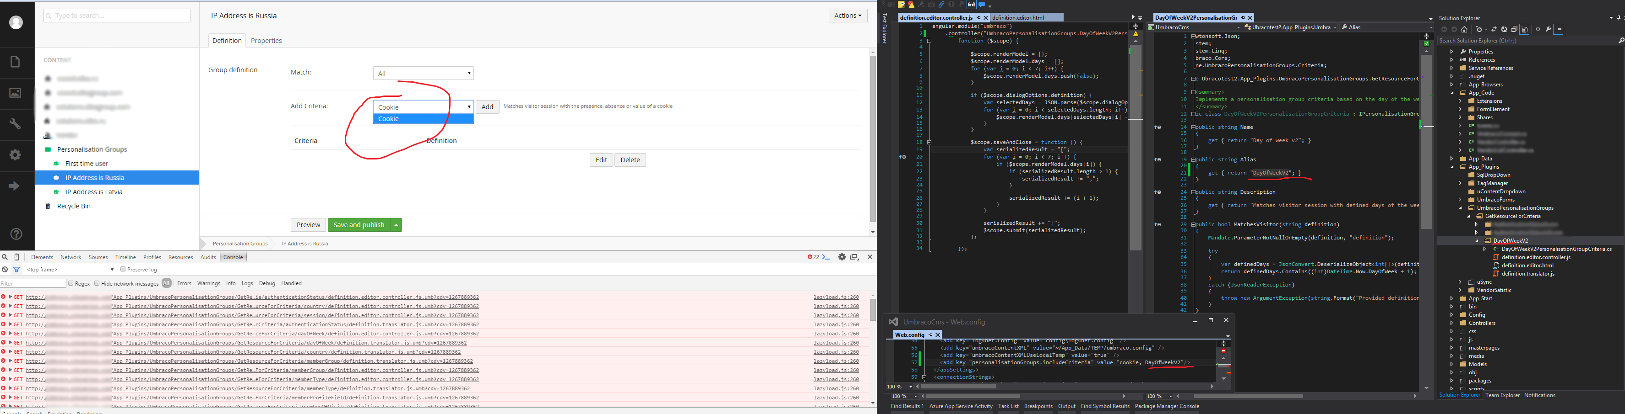Click the Edit button
Viewport: 1625px width, 414px height.
601,160
